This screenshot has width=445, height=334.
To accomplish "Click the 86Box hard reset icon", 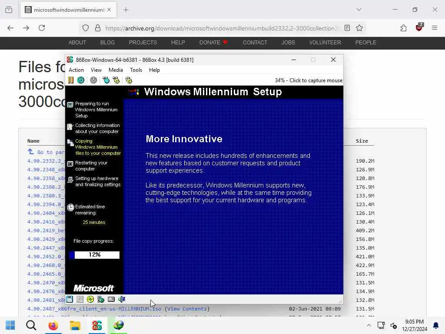I will pos(81,80).
